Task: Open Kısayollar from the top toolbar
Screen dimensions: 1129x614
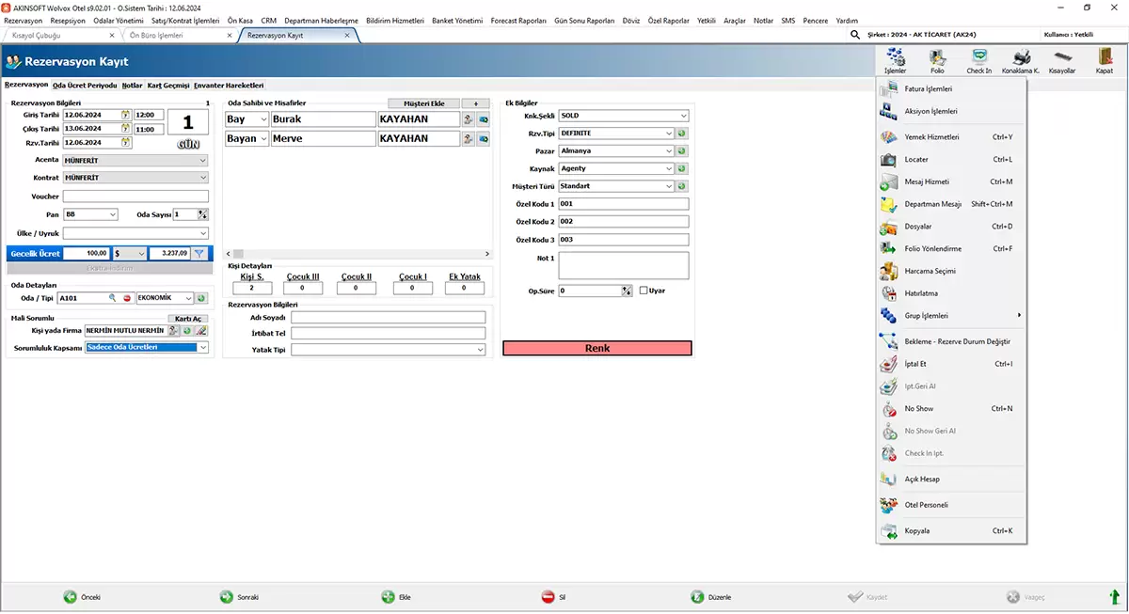Action: tap(1061, 59)
